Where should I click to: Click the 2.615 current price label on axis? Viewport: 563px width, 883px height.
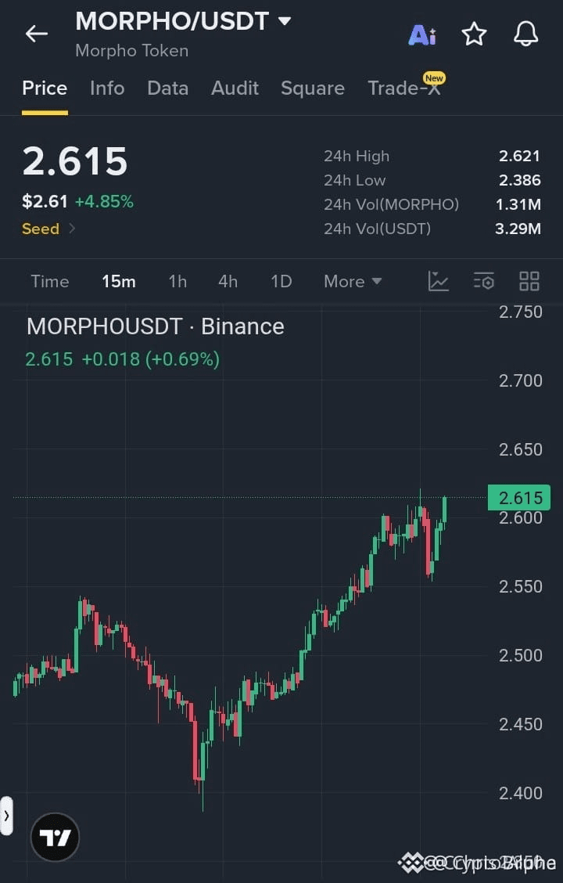pos(519,498)
